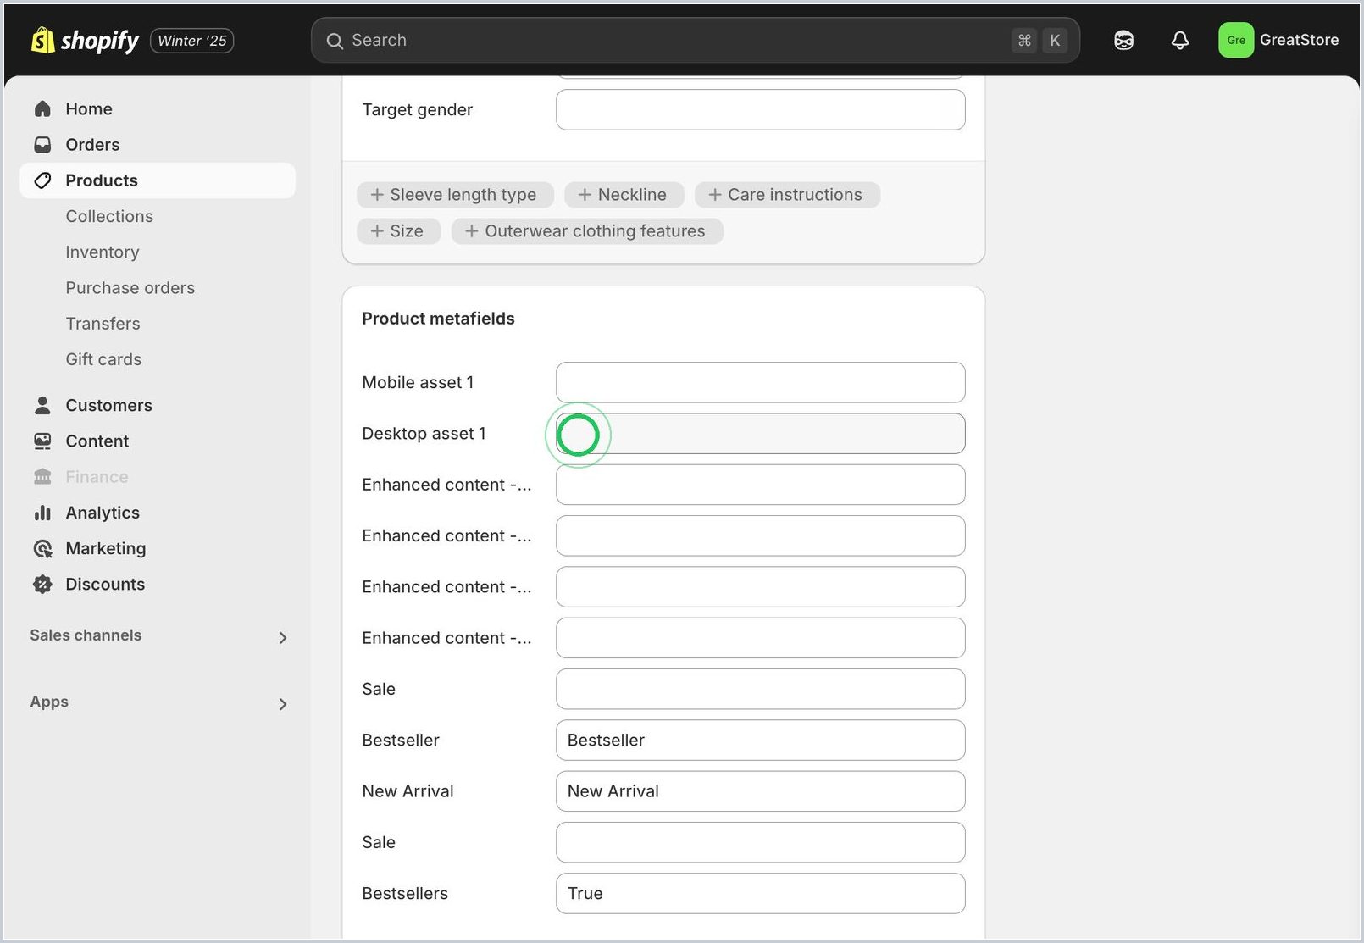Click the second Sale metafield
The image size is (1364, 943).
pos(760,842)
